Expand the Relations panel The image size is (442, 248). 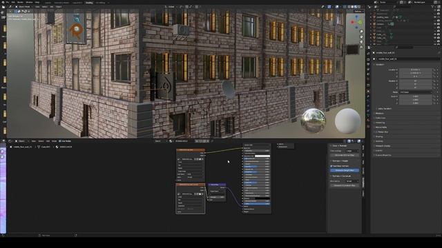pos(379,113)
